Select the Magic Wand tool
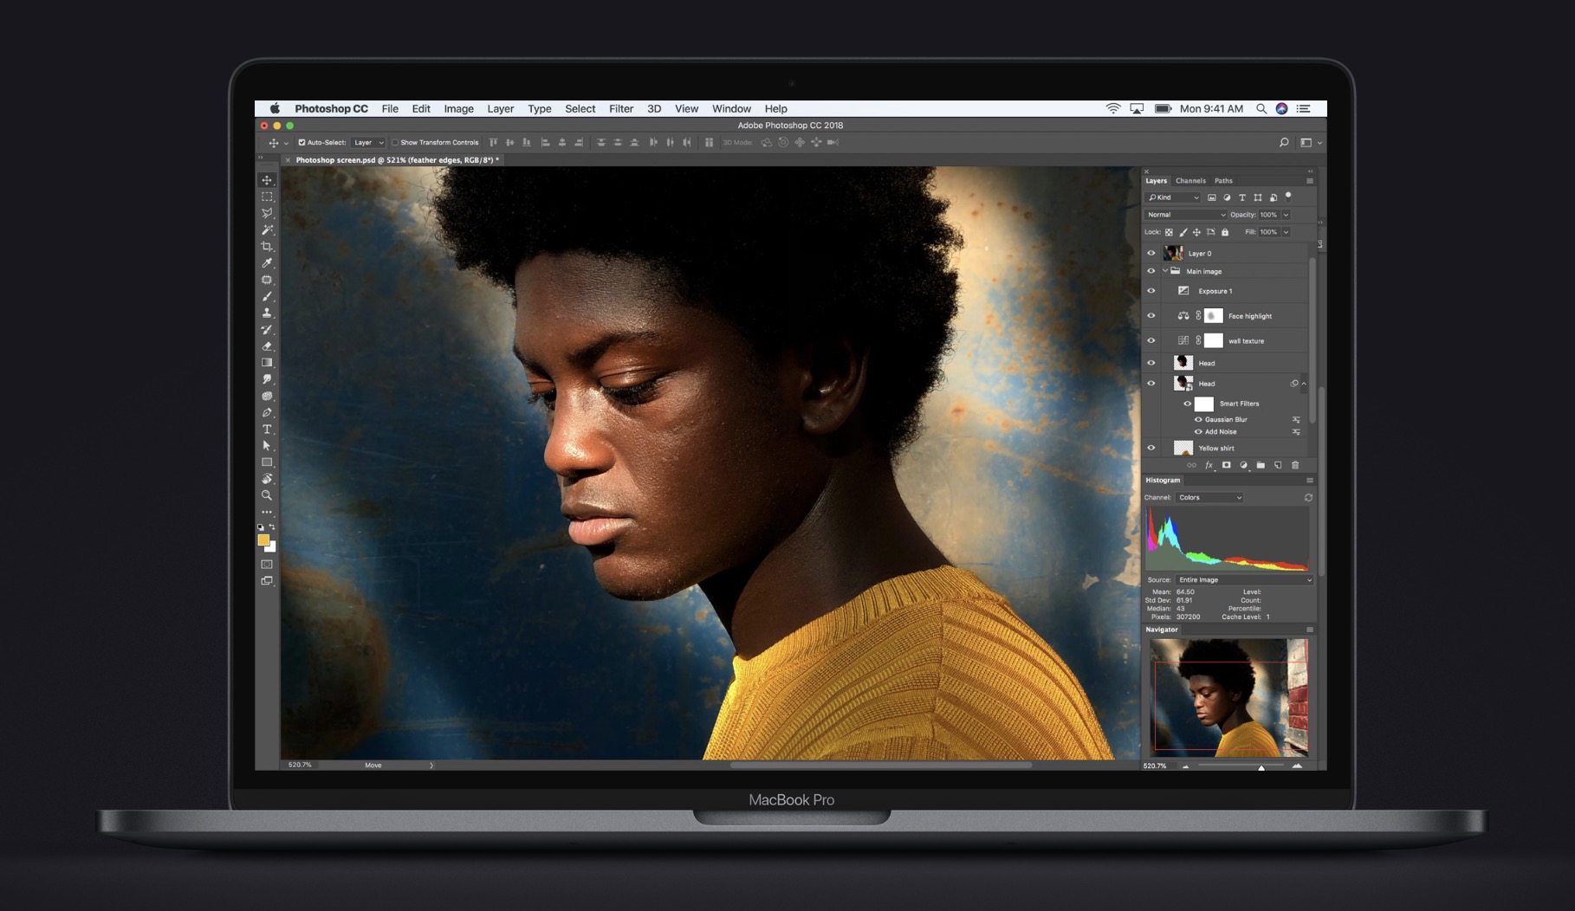Screen dimensions: 1575x911 tap(267, 230)
